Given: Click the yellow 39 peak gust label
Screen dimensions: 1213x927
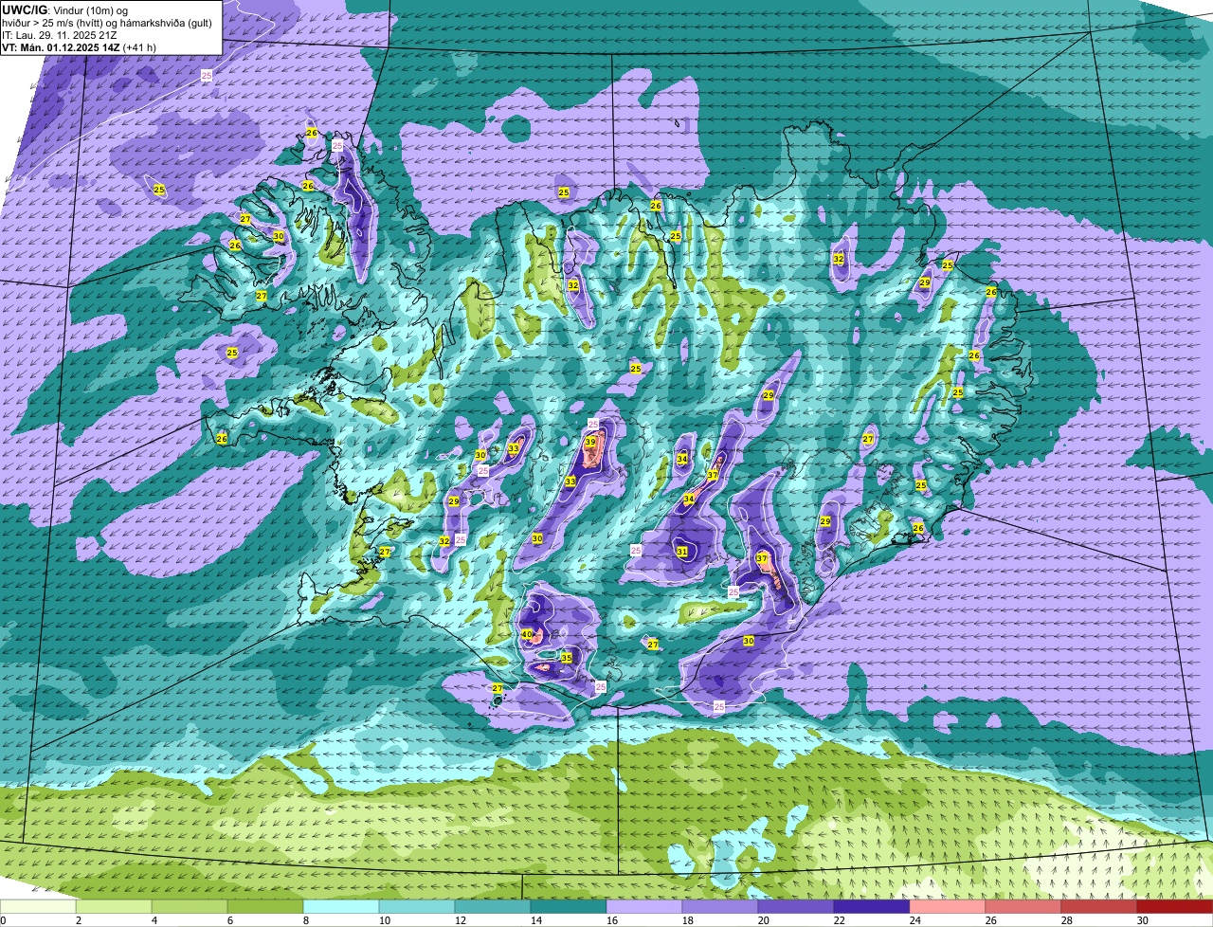Looking at the screenshot, I should (x=590, y=442).
